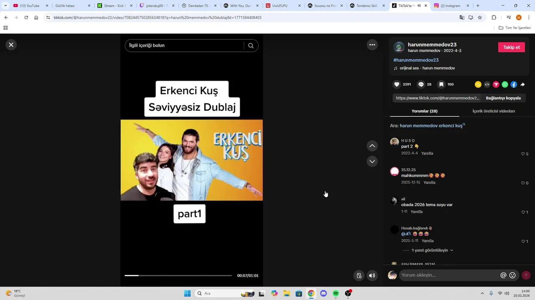Click the translate page icon

click(462, 17)
